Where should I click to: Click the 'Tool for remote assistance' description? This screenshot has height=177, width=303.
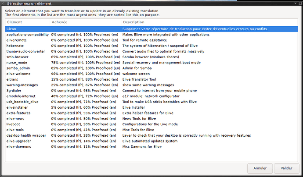(x=144, y=40)
